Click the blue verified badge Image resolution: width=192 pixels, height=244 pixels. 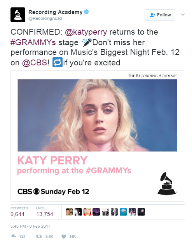[86, 12]
